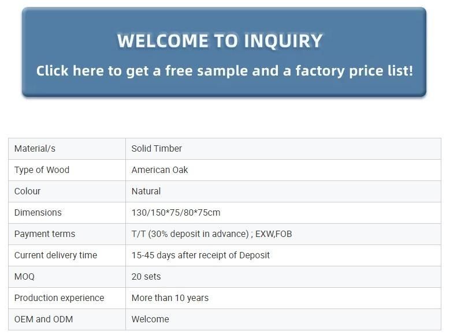Select the Welcome value in last row

(150, 319)
